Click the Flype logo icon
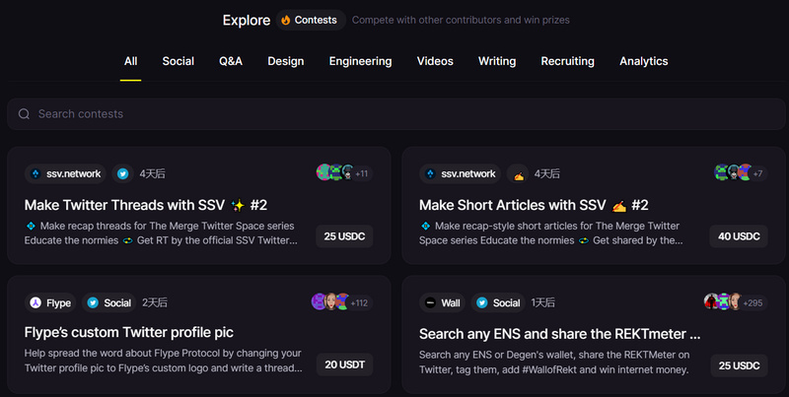This screenshot has height=397, width=789. (x=36, y=303)
